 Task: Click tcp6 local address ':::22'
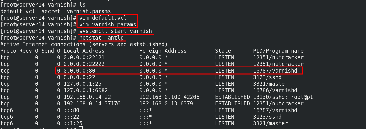71,117
